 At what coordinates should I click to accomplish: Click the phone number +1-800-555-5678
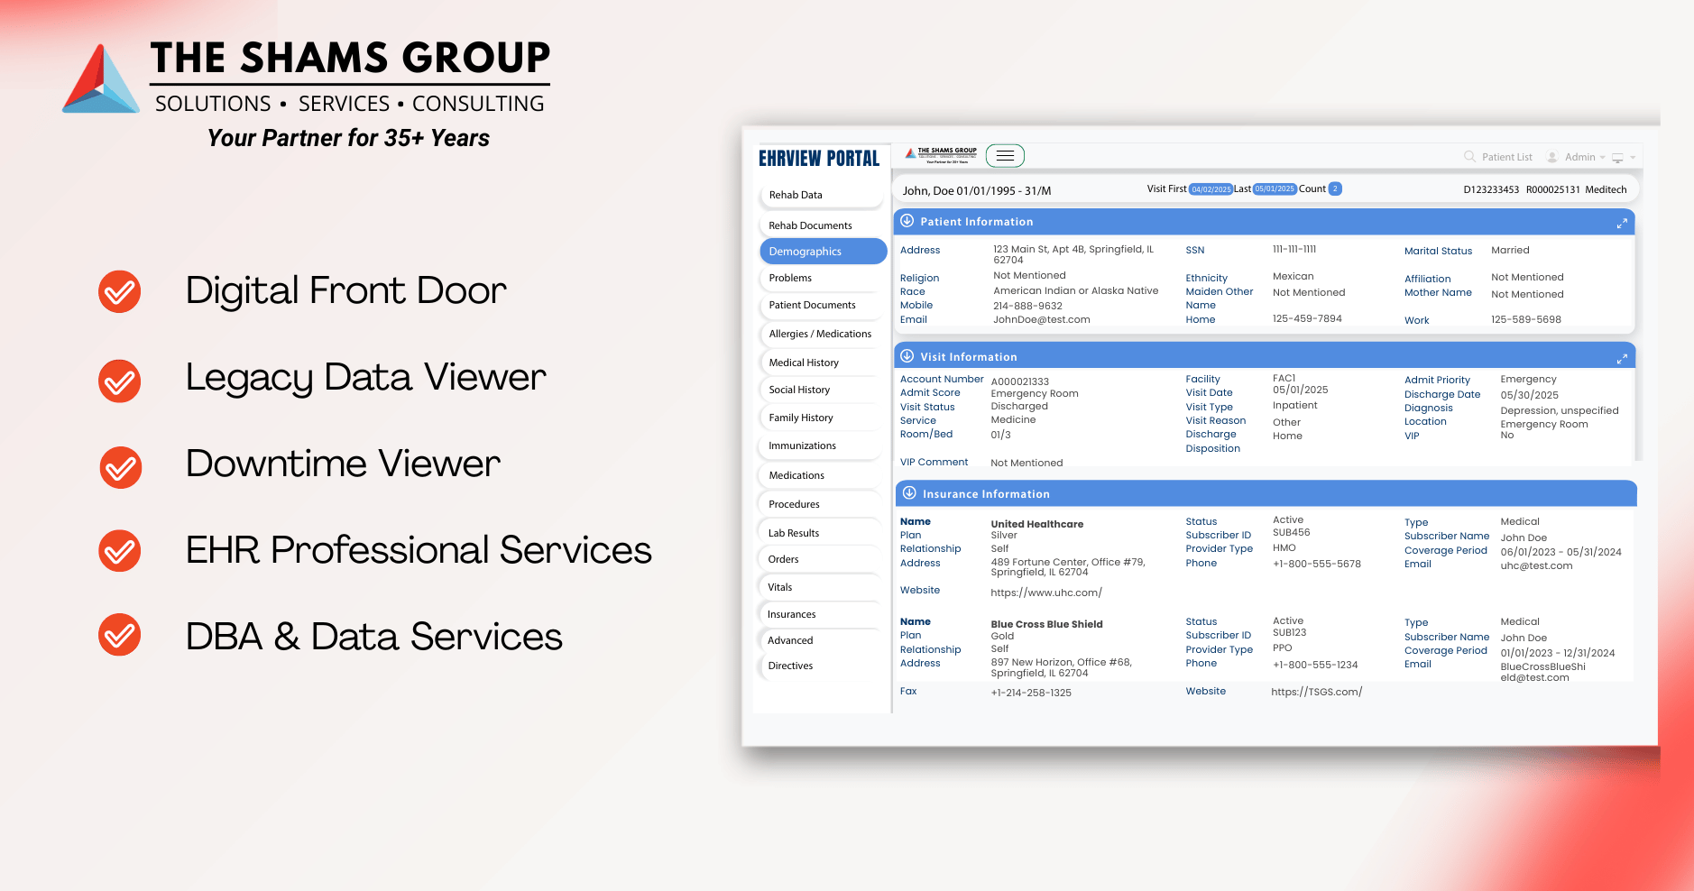click(x=1317, y=564)
